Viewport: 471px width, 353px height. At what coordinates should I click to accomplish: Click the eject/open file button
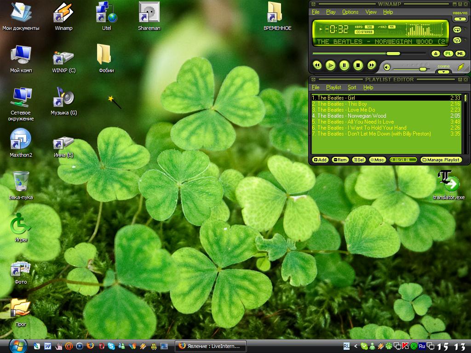pyautogui.click(x=436, y=54)
